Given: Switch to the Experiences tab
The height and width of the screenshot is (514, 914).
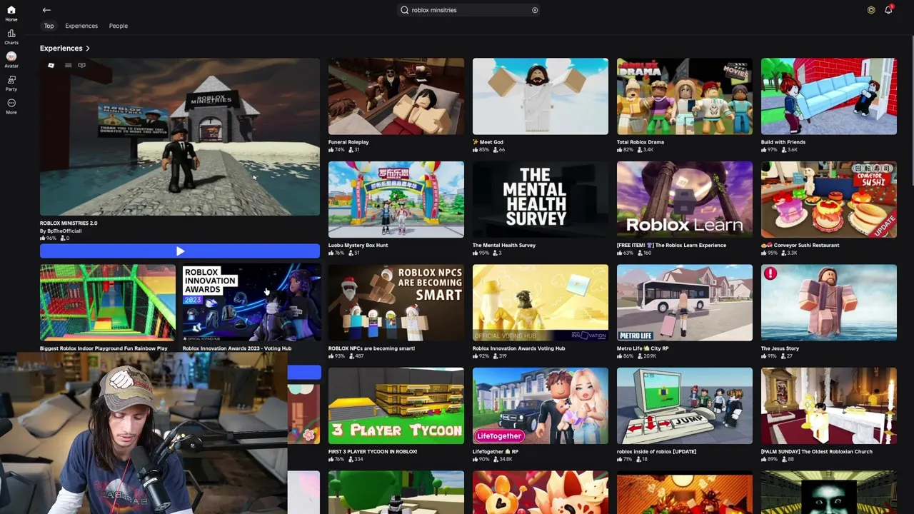Looking at the screenshot, I should coord(81,26).
